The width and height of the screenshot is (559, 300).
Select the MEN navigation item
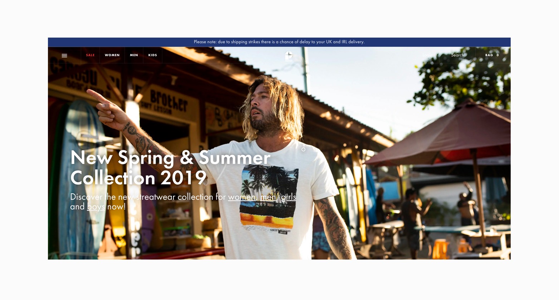pyautogui.click(x=134, y=55)
